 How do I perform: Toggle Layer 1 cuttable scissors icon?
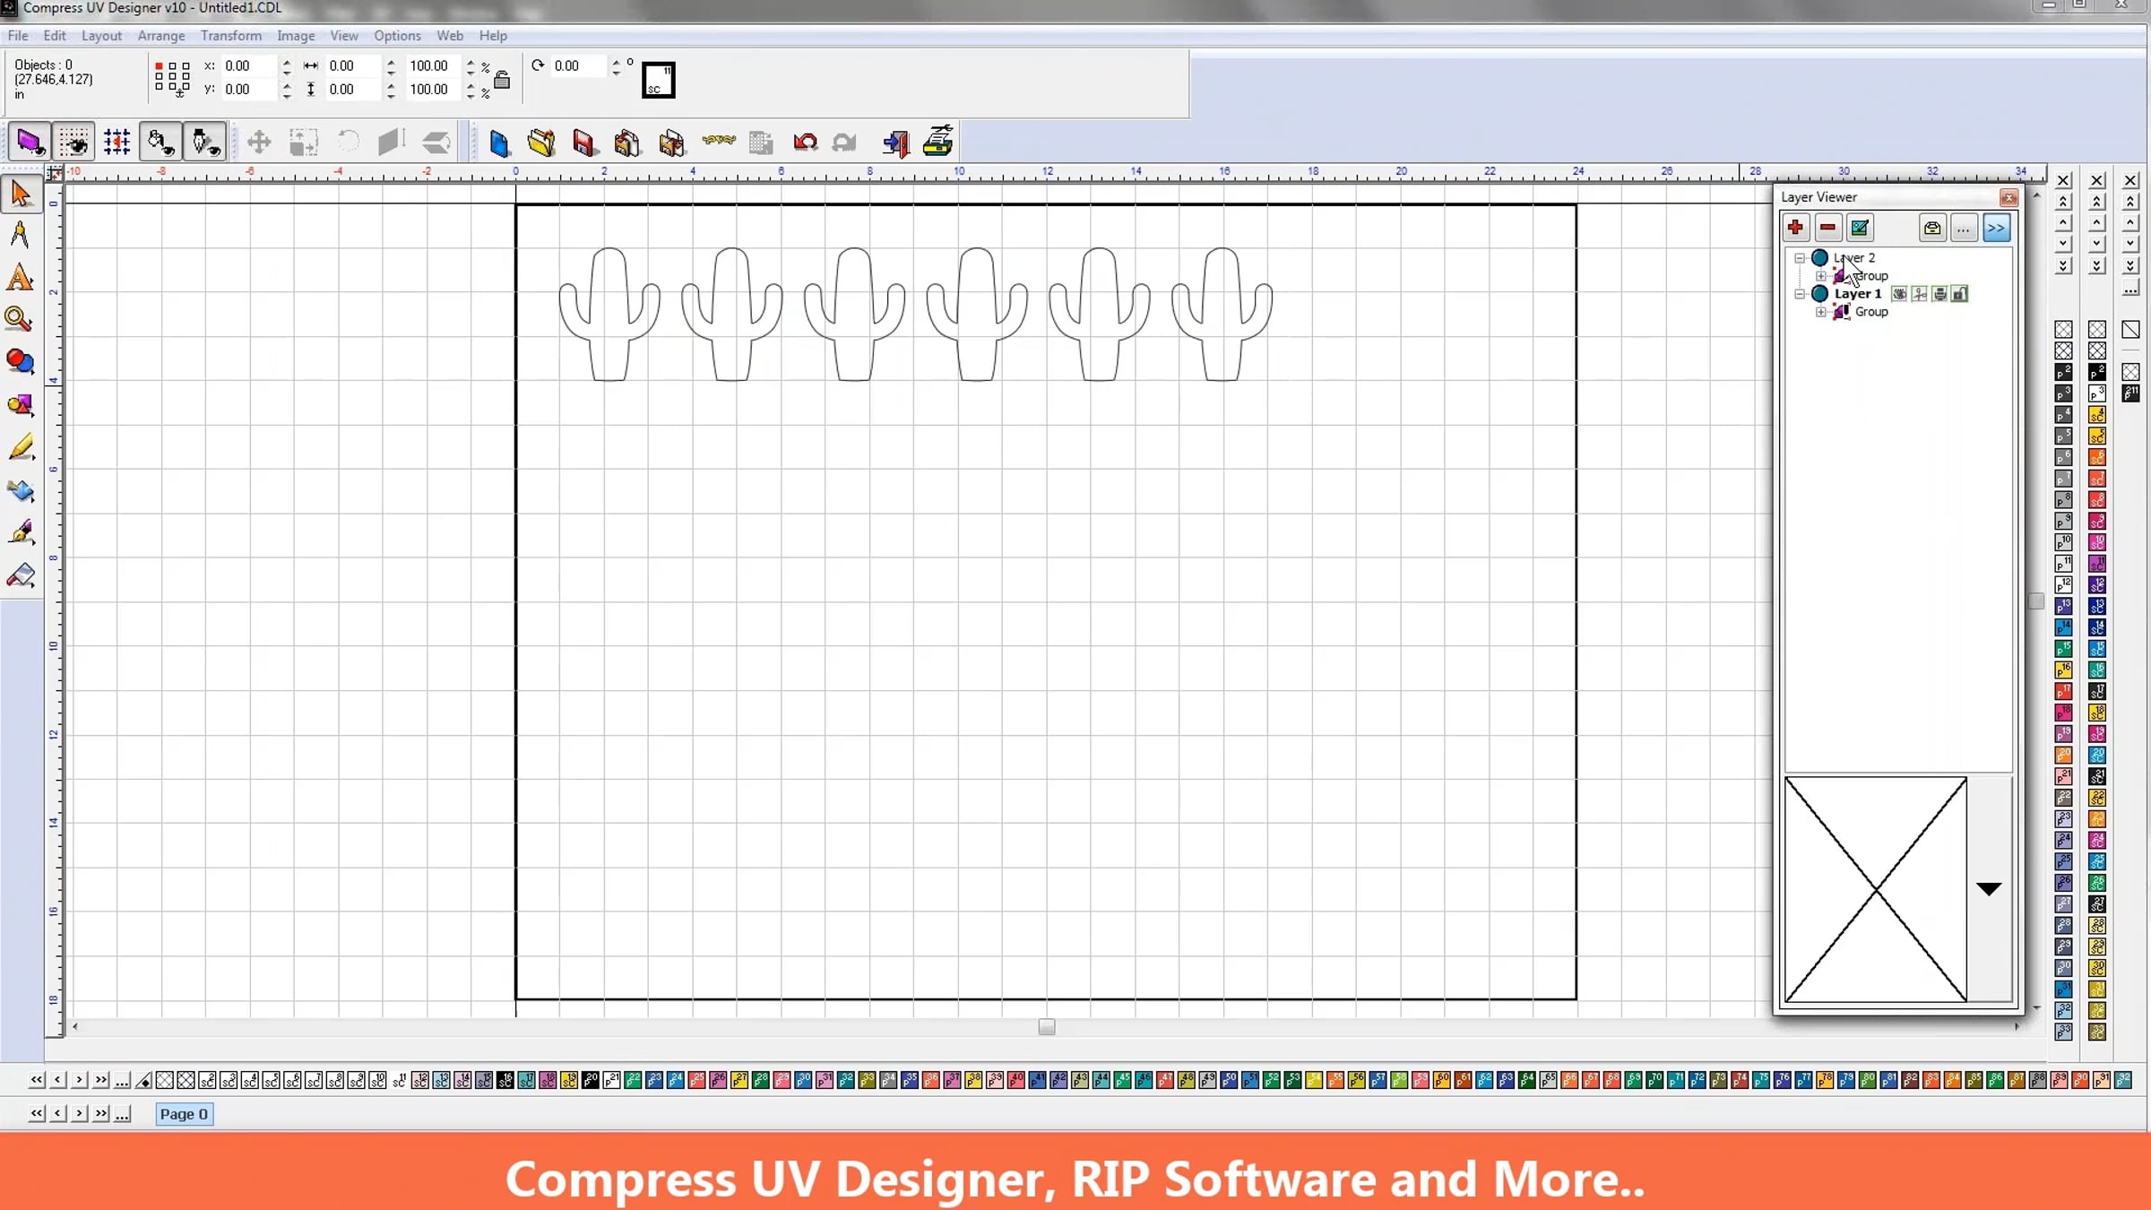click(x=1920, y=294)
